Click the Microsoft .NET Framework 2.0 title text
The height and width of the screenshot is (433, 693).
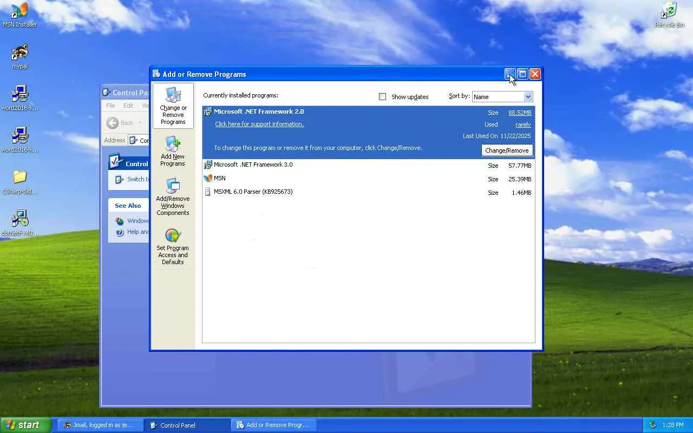coord(259,111)
